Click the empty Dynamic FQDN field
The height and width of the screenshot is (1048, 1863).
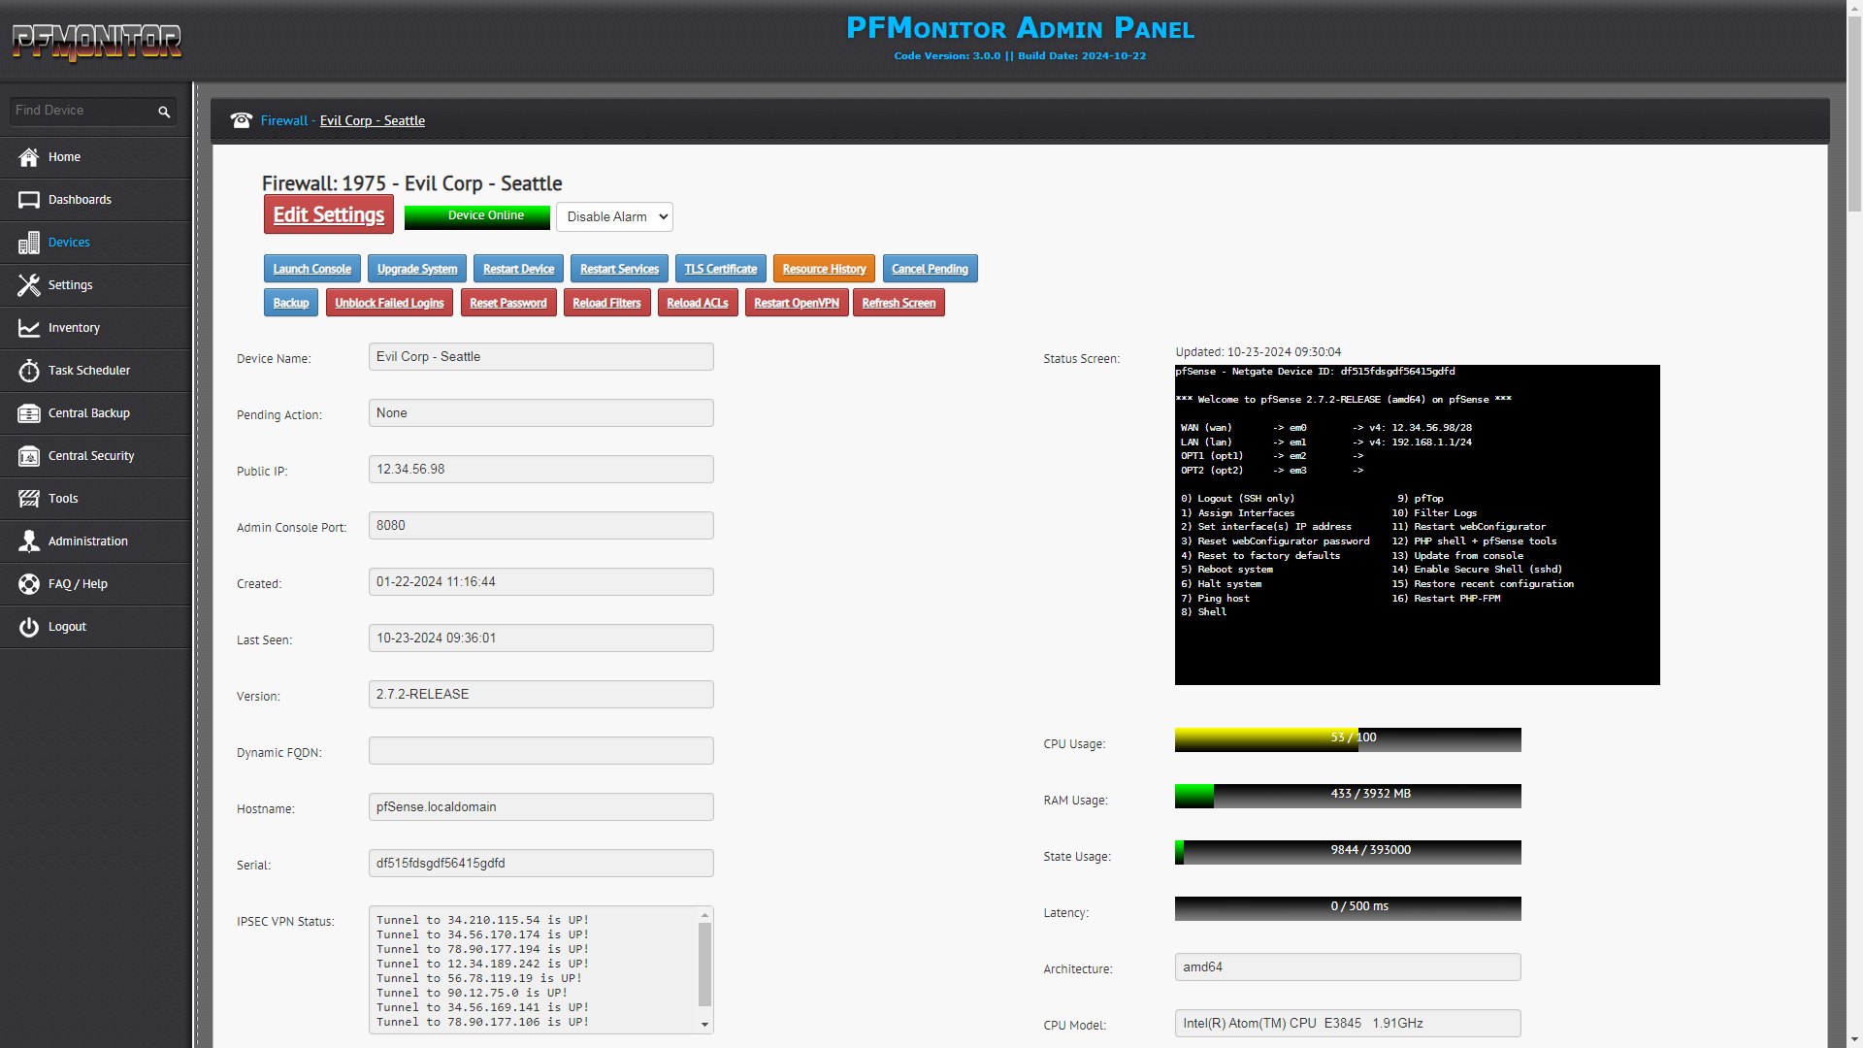(541, 750)
